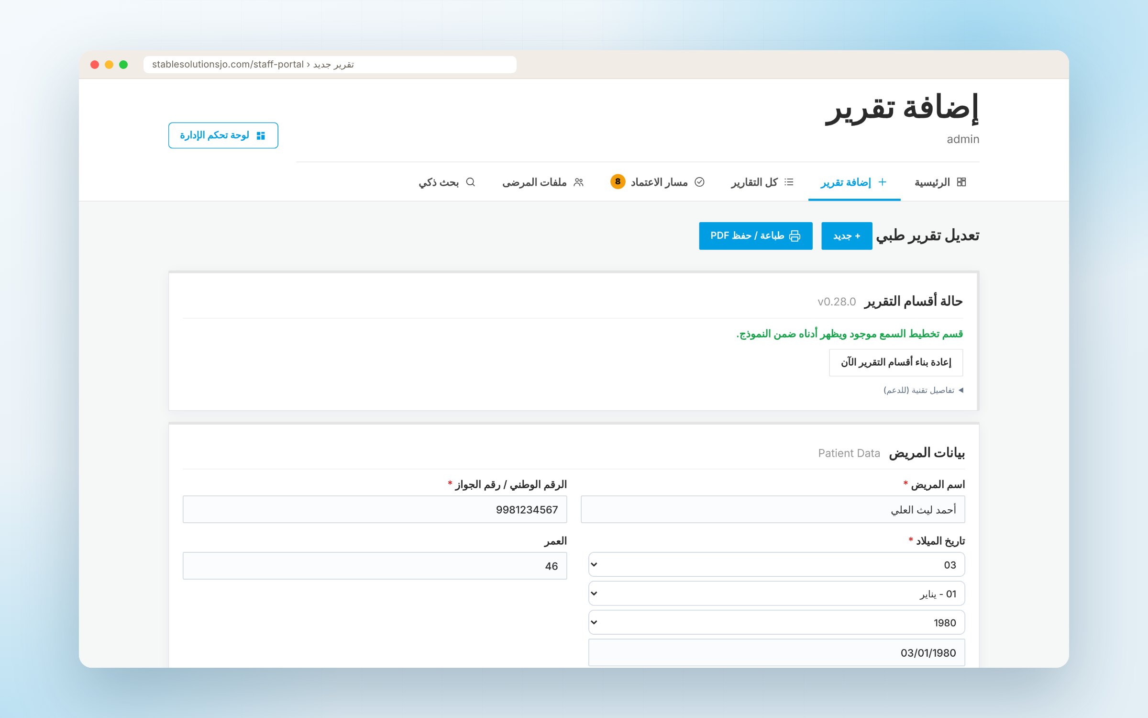Click the اسم المريض input field
The image size is (1148, 718).
point(773,509)
